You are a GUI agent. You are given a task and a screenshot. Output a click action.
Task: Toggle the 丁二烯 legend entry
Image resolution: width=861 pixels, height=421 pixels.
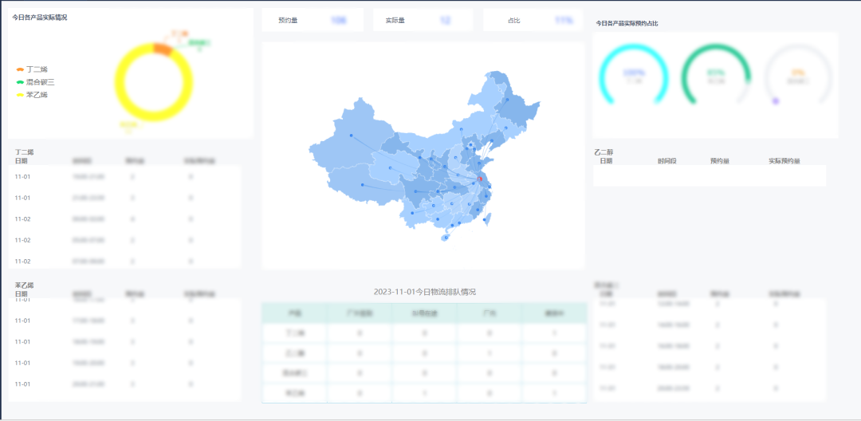tap(32, 69)
